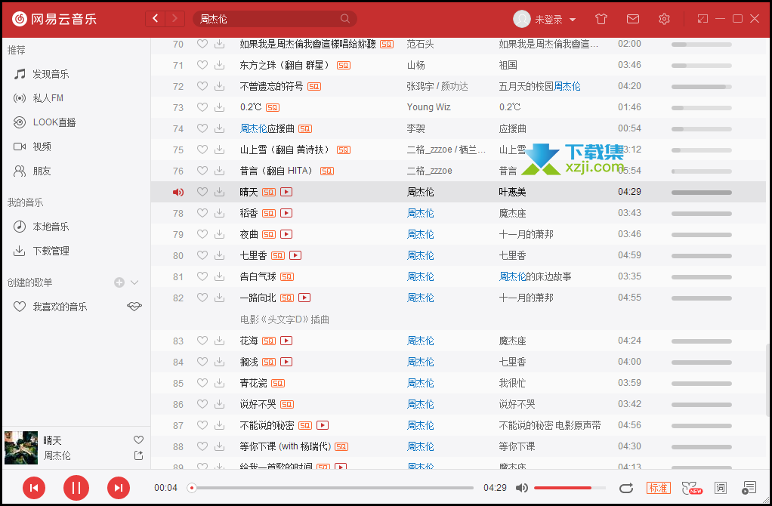Skip to the next track
The image size is (772, 506).
[119, 488]
